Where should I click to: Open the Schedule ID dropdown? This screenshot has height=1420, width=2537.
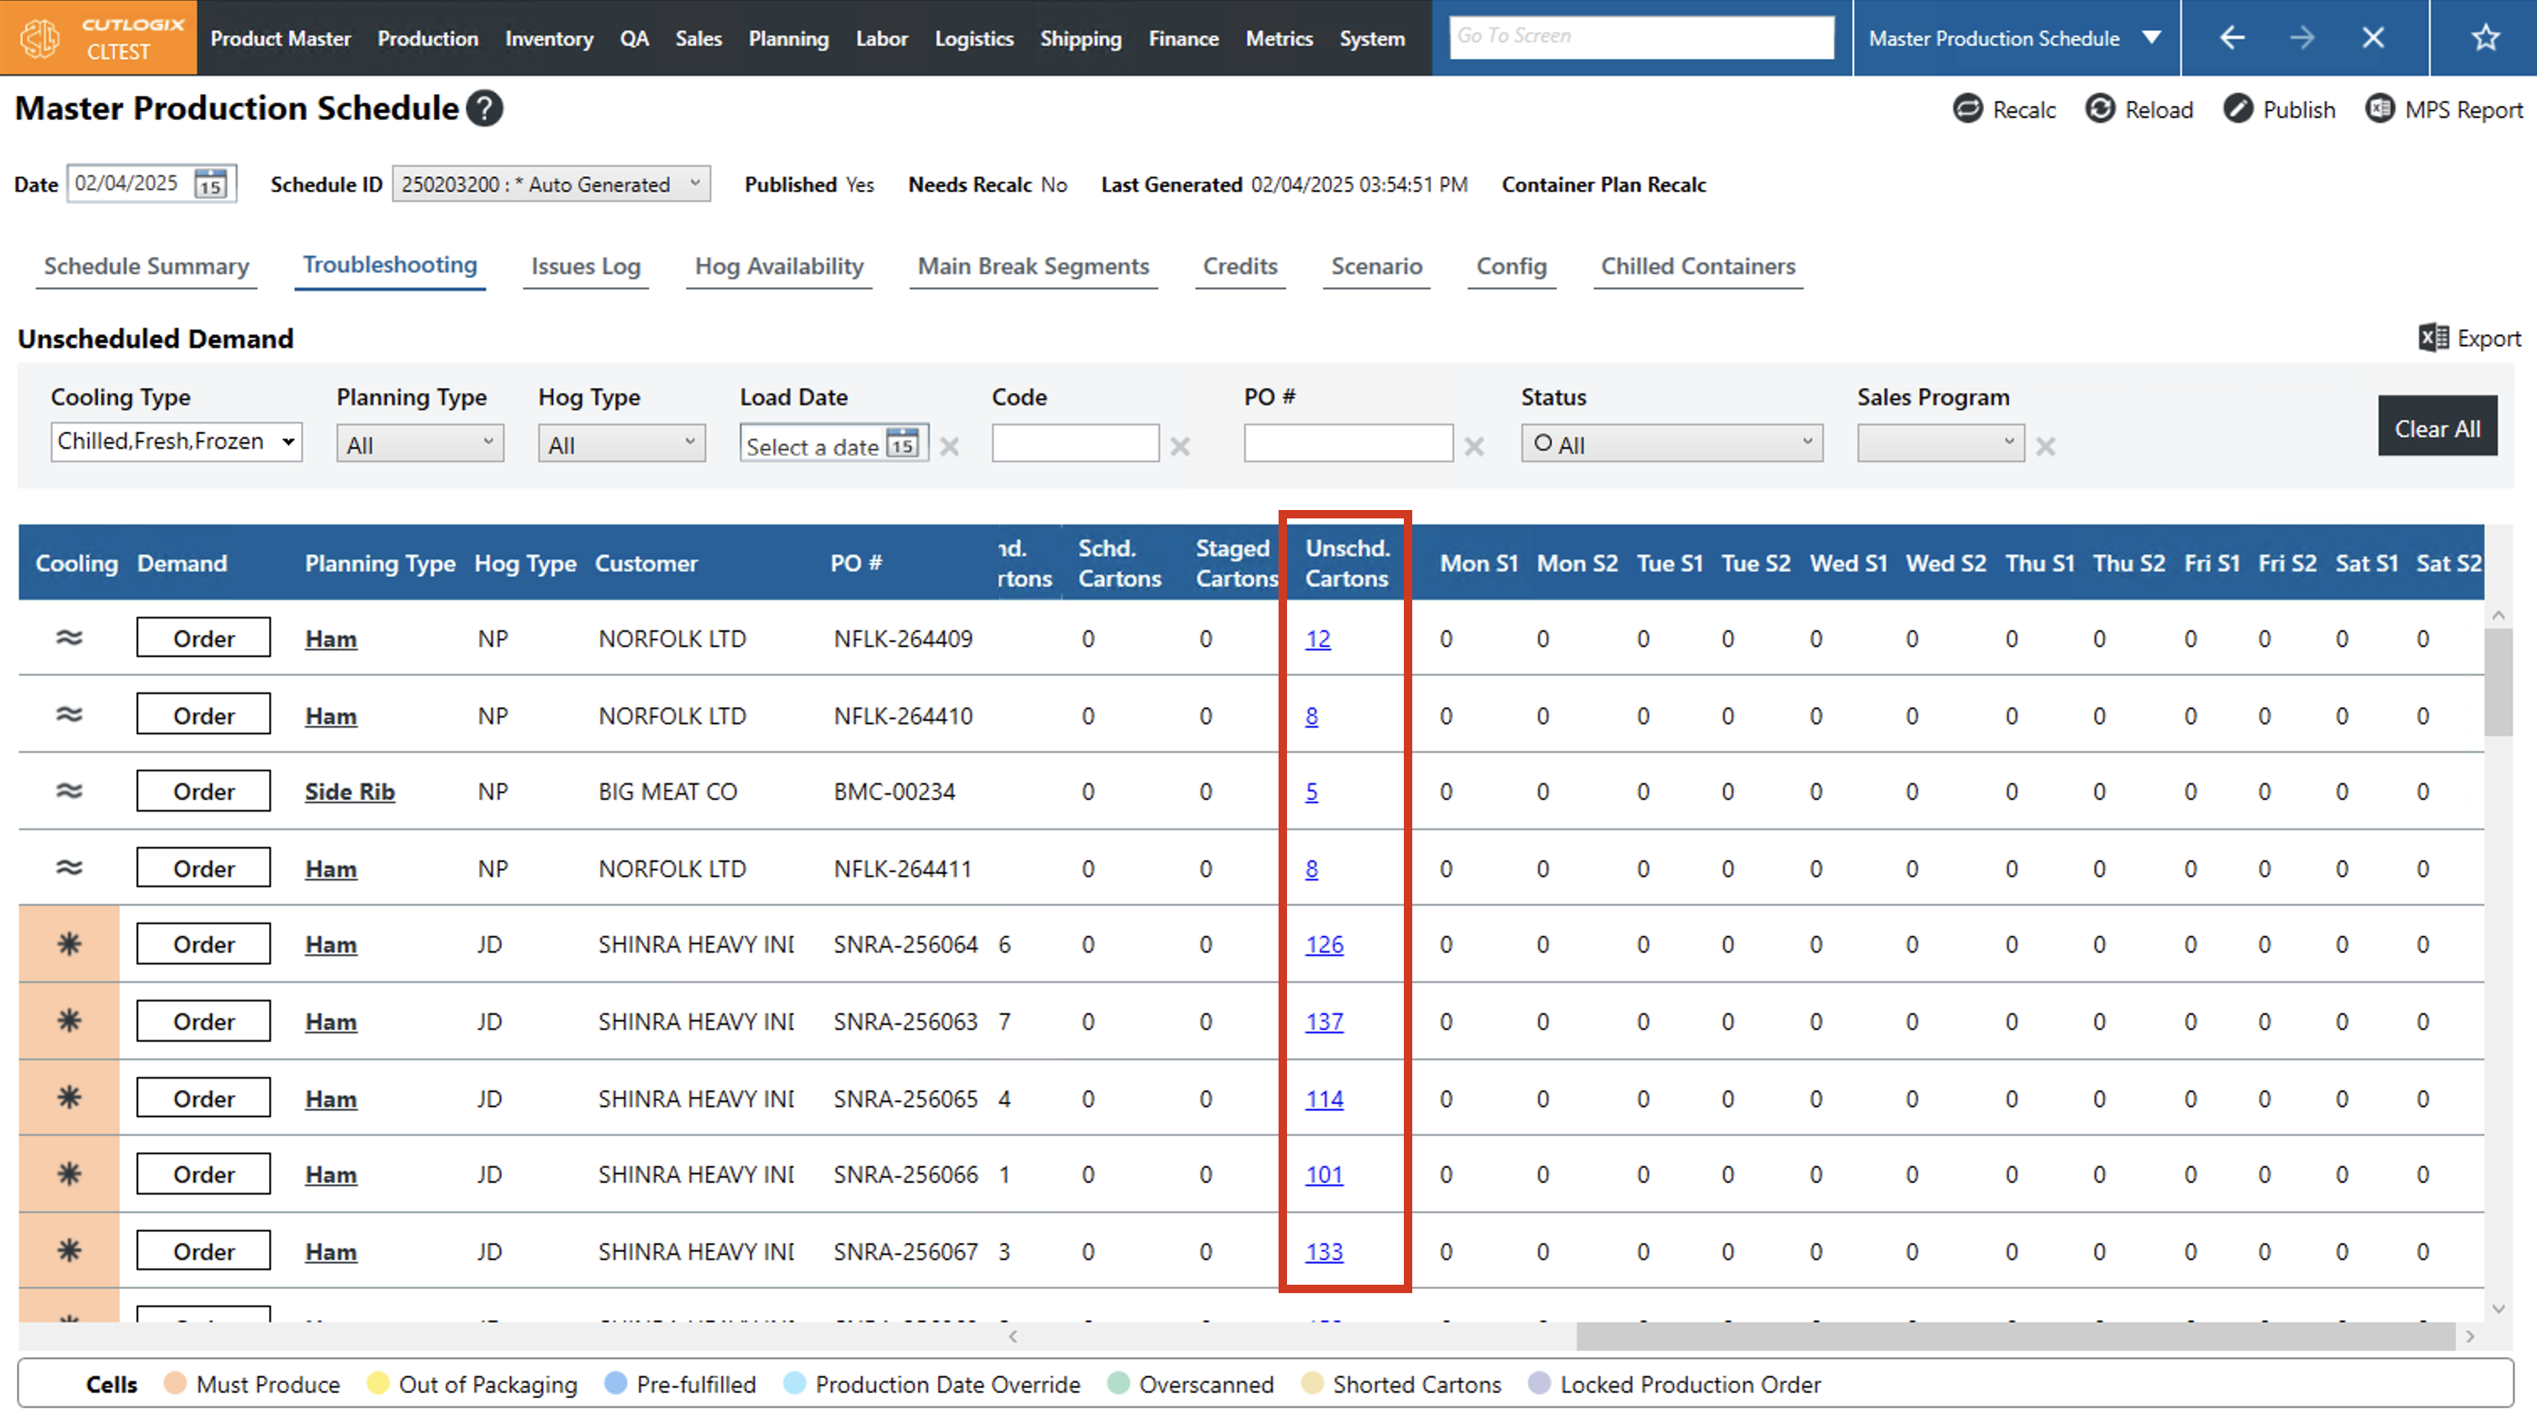[551, 184]
